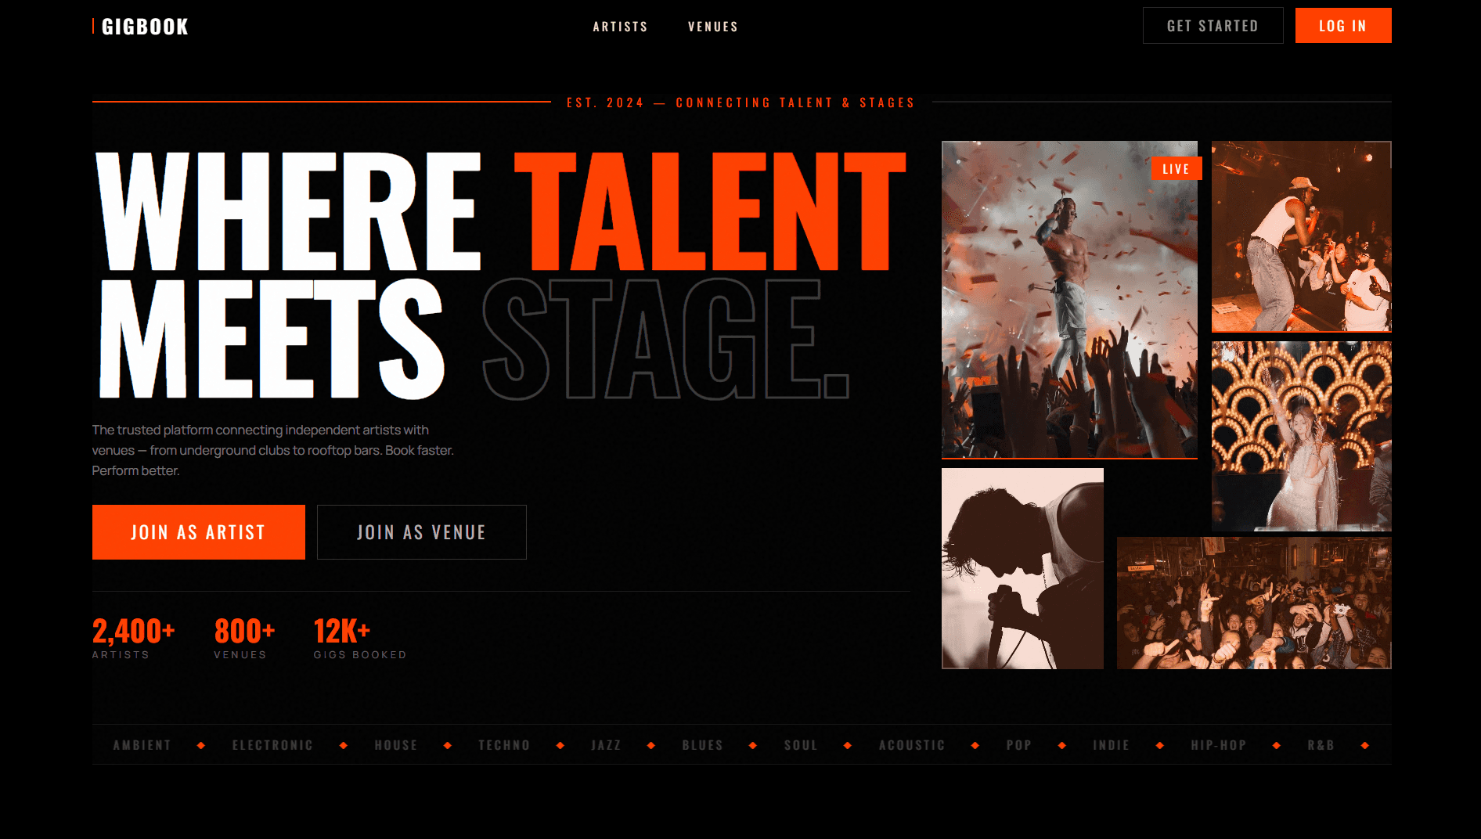Select the Electronic genre in ticker

(273, 745)
